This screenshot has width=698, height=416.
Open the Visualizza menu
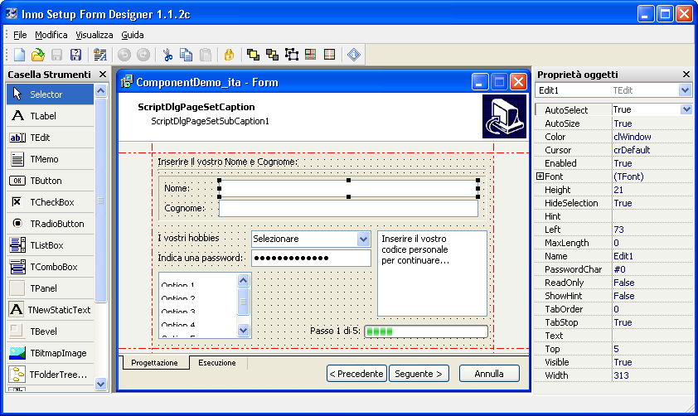[95, 35]
